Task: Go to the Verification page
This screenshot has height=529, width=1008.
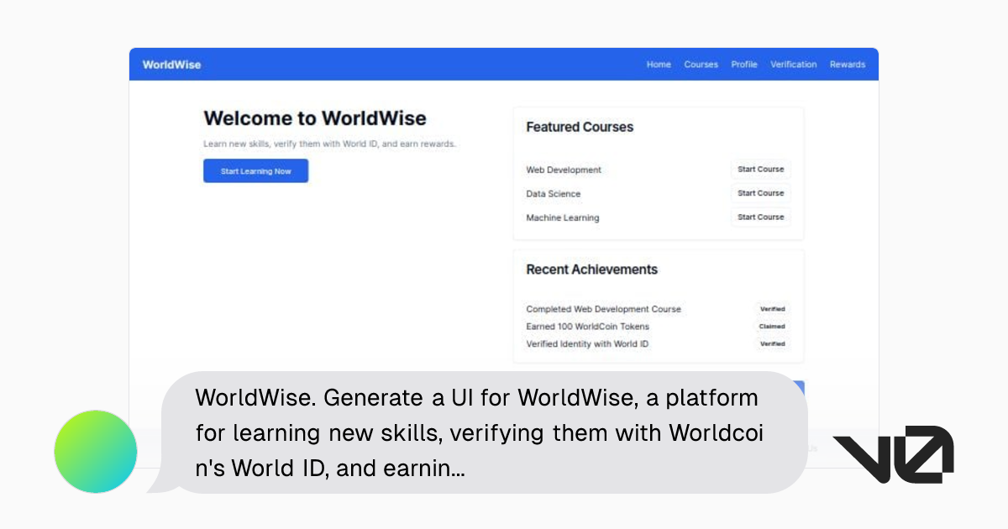Action: [793, 64]
